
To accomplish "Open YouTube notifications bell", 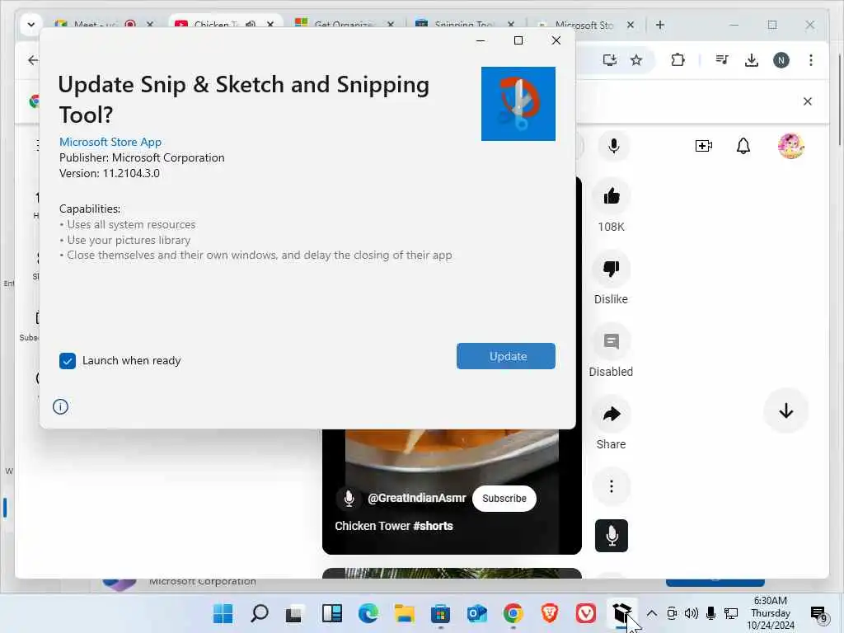I will point(743,146).
